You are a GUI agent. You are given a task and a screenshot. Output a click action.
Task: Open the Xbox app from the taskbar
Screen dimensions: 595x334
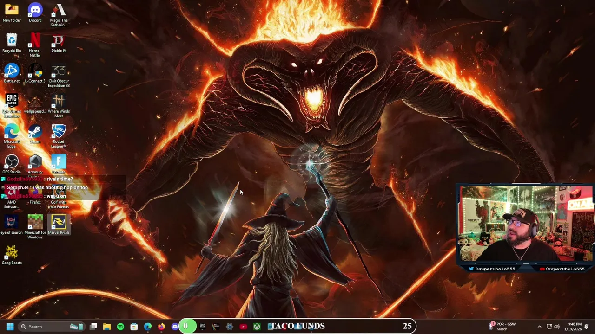pos(257,327)
